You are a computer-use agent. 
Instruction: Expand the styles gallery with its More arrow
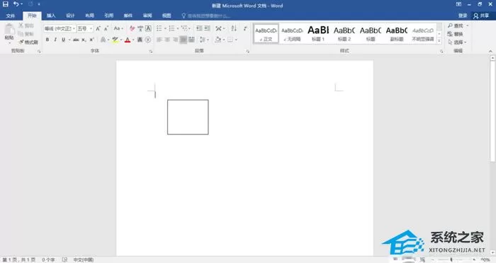439,41
